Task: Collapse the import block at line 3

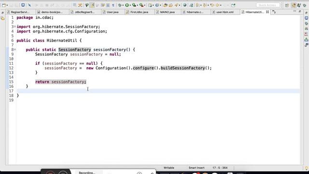Action: (15, 27)
